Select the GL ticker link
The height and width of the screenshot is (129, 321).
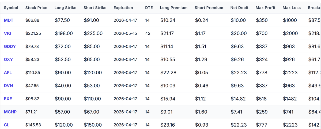[7, 125]
